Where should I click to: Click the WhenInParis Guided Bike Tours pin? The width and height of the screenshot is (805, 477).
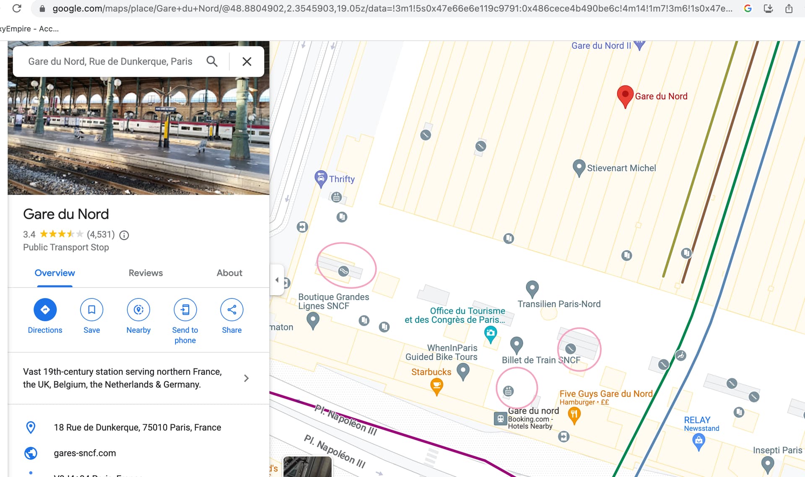click(462, 372)
